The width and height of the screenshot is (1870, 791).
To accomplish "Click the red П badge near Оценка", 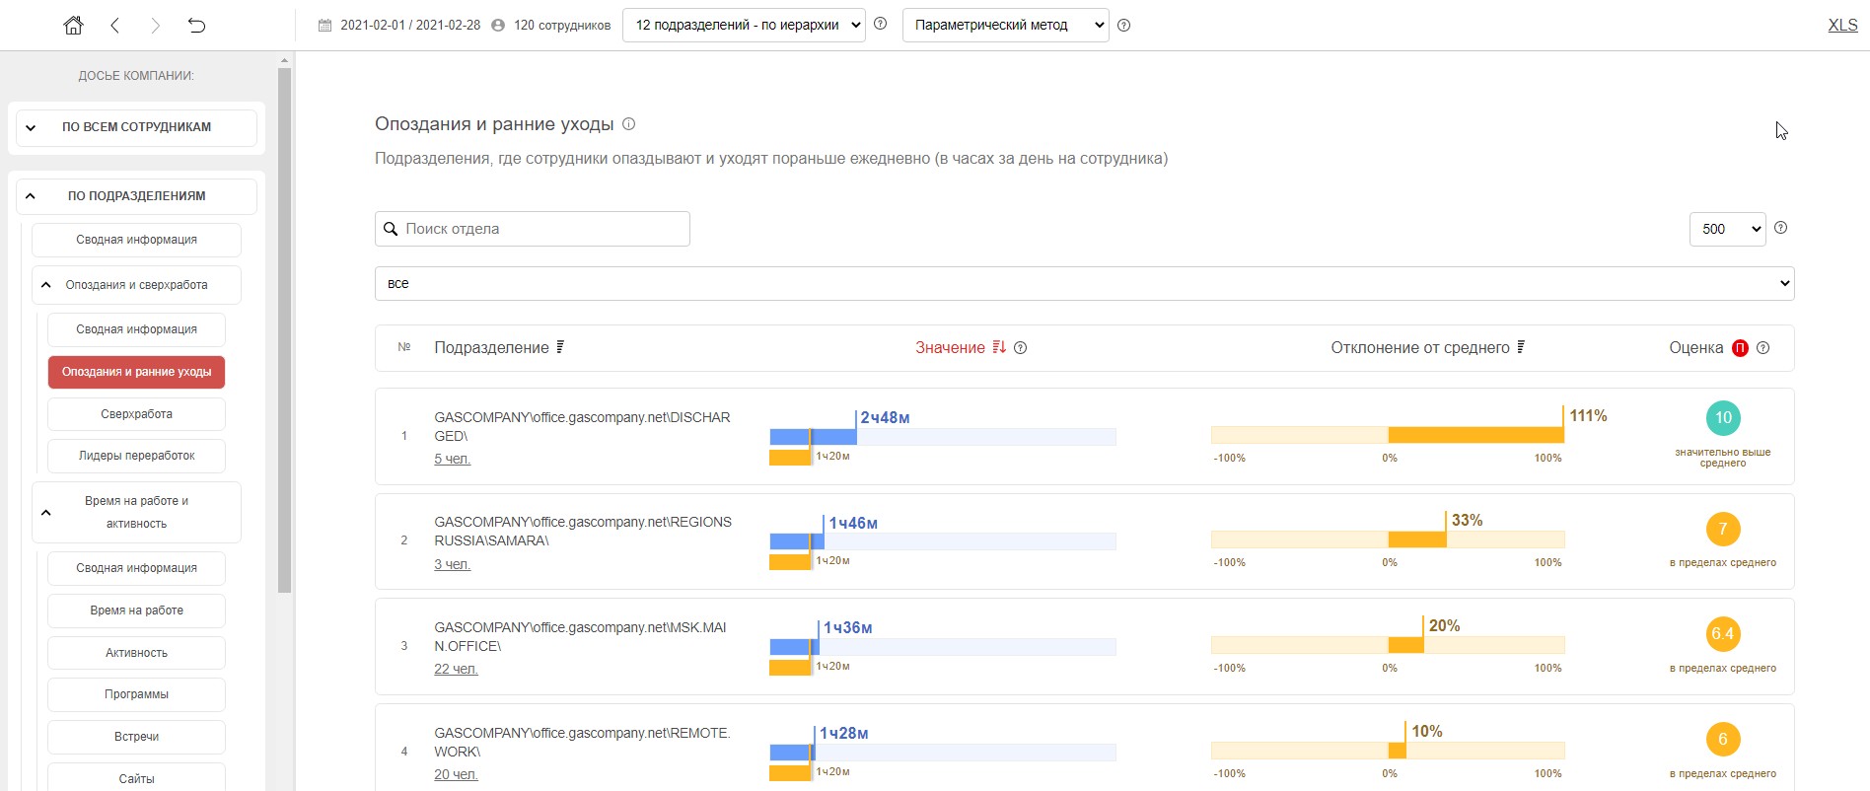I will [x=1740, y=348].
